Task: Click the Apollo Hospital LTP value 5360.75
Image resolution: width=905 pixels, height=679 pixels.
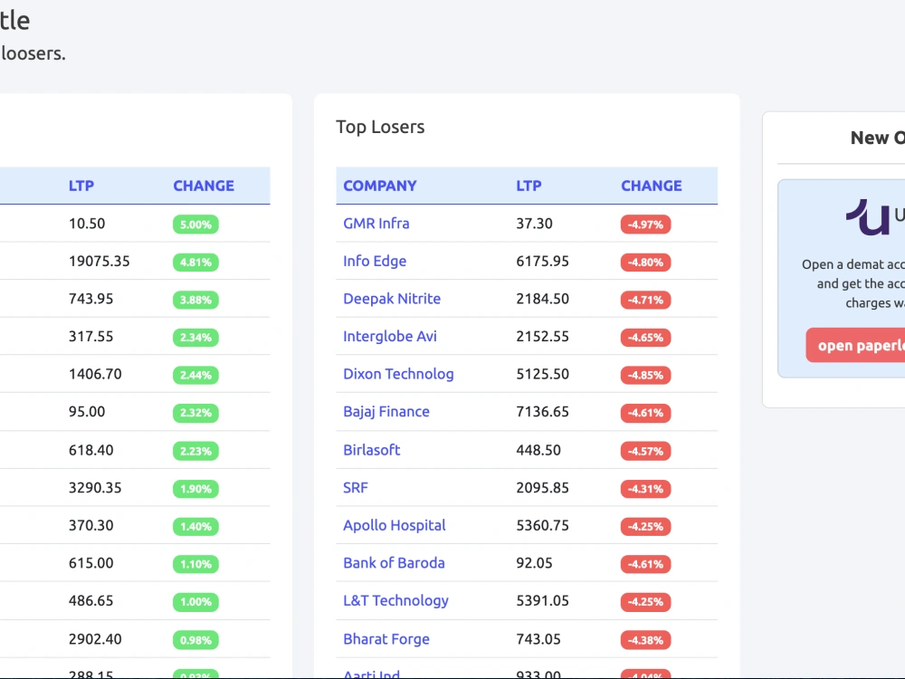Action: coord(542,525)
